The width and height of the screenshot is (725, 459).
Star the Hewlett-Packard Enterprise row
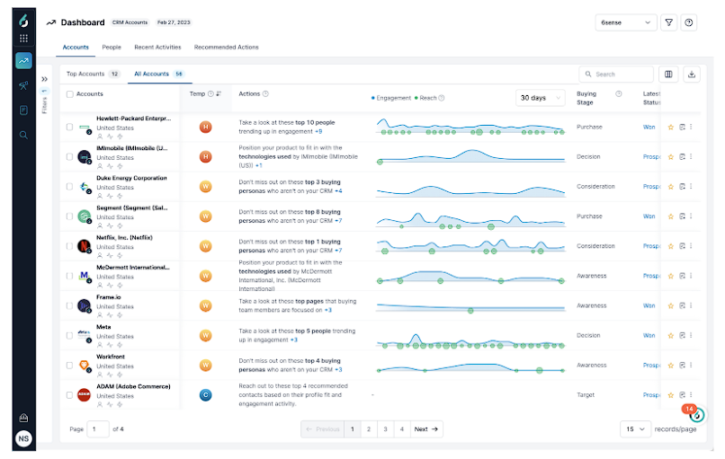click(x=670, y=127)
